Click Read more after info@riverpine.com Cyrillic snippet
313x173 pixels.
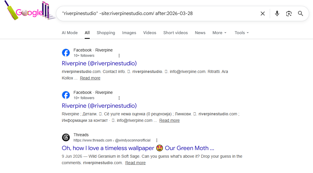(x=169, y=120)
